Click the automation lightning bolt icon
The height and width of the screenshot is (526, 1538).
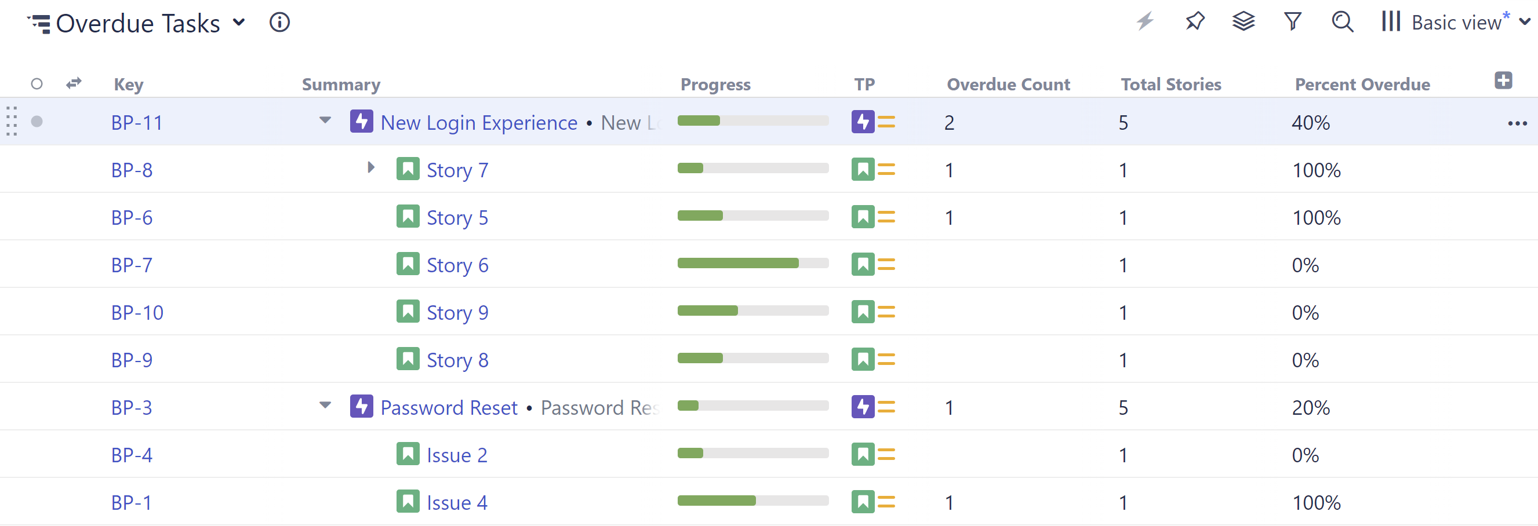1145,22
